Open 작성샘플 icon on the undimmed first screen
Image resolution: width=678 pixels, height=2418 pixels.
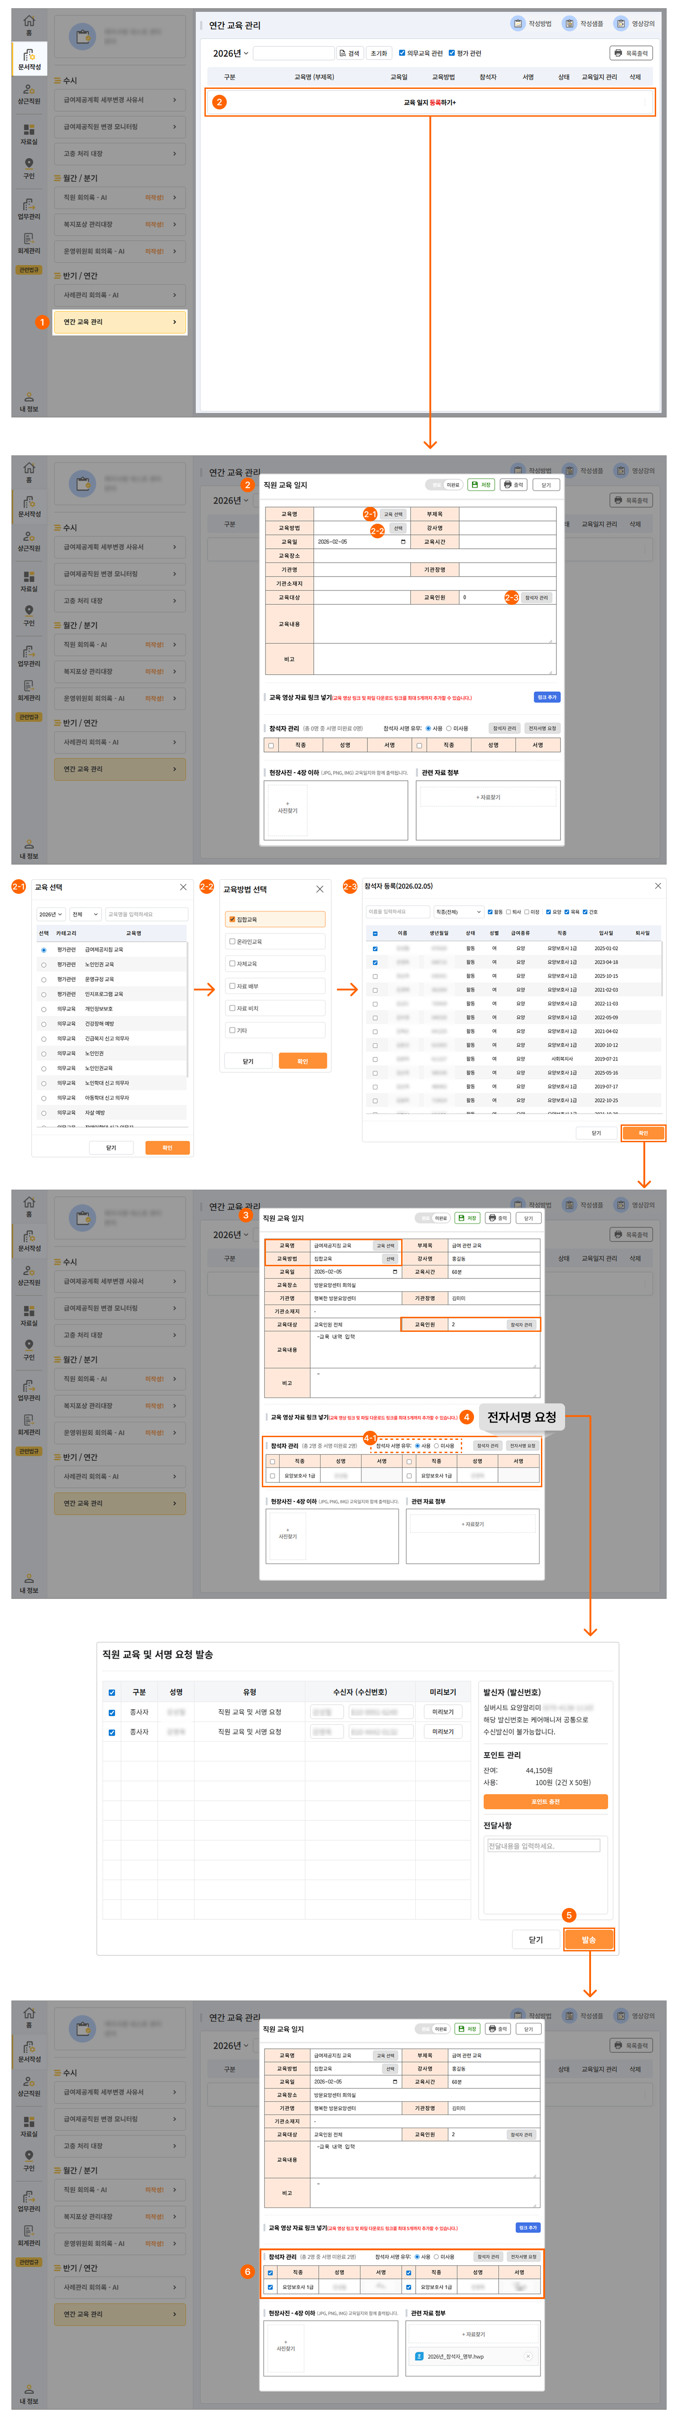pos(569,23)
